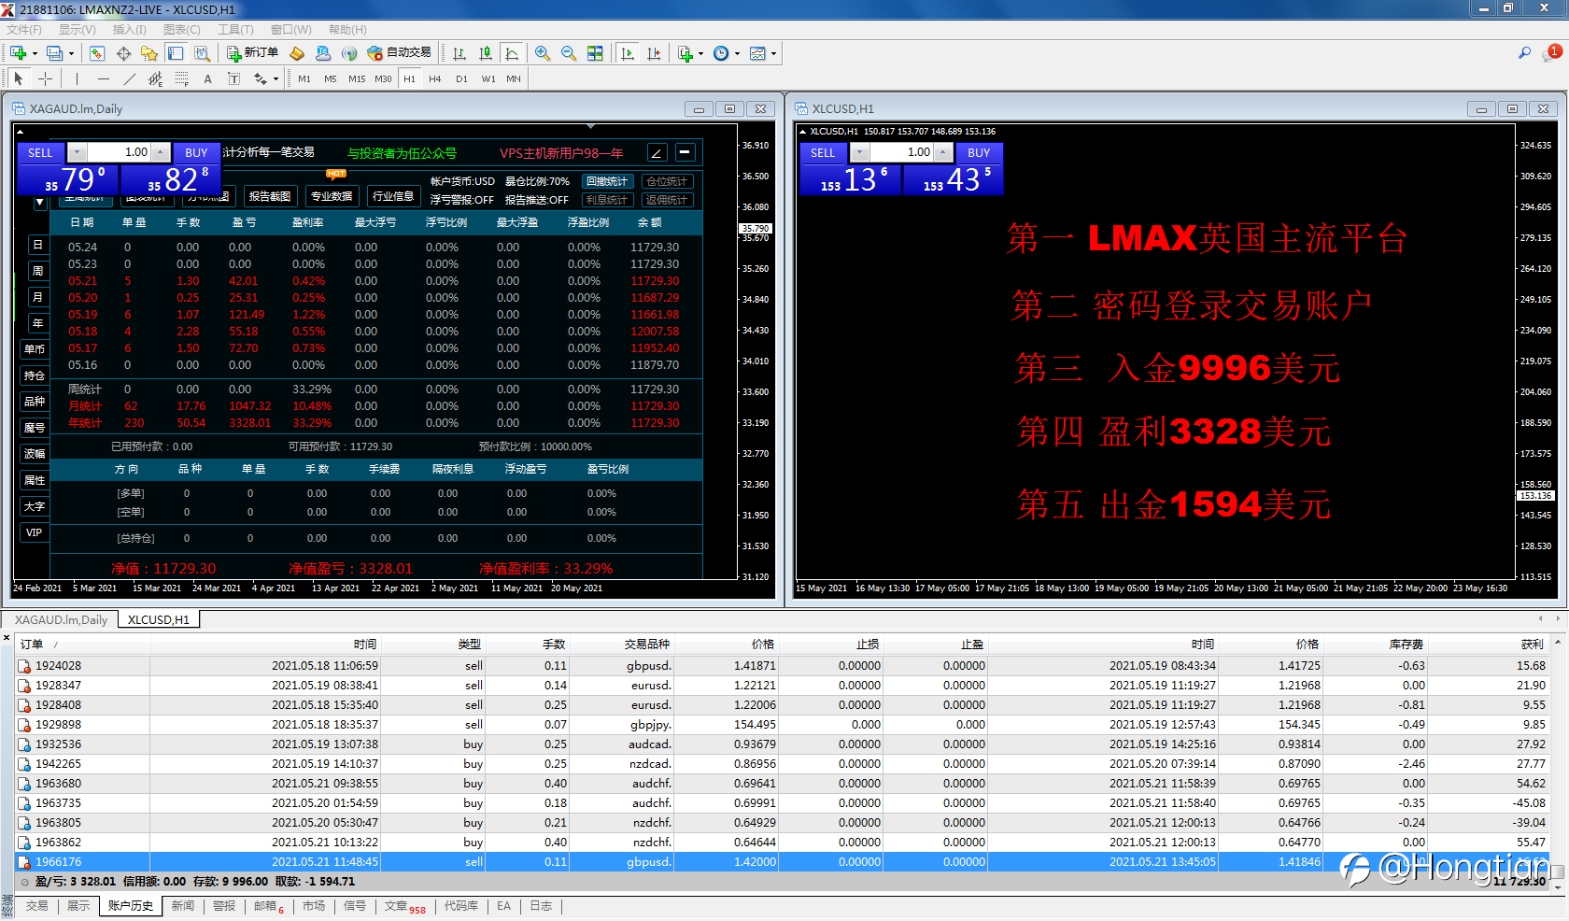The height and width of the screenshot is (921, 1569).
Task: Toggle the 自动交易 AutoTrading button
Action: [400, 53]
